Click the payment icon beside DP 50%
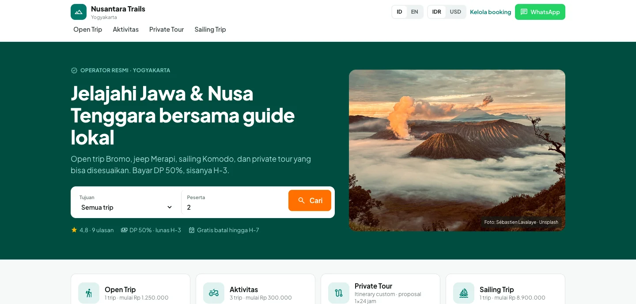The image size is (636, 304). (124, 230)
